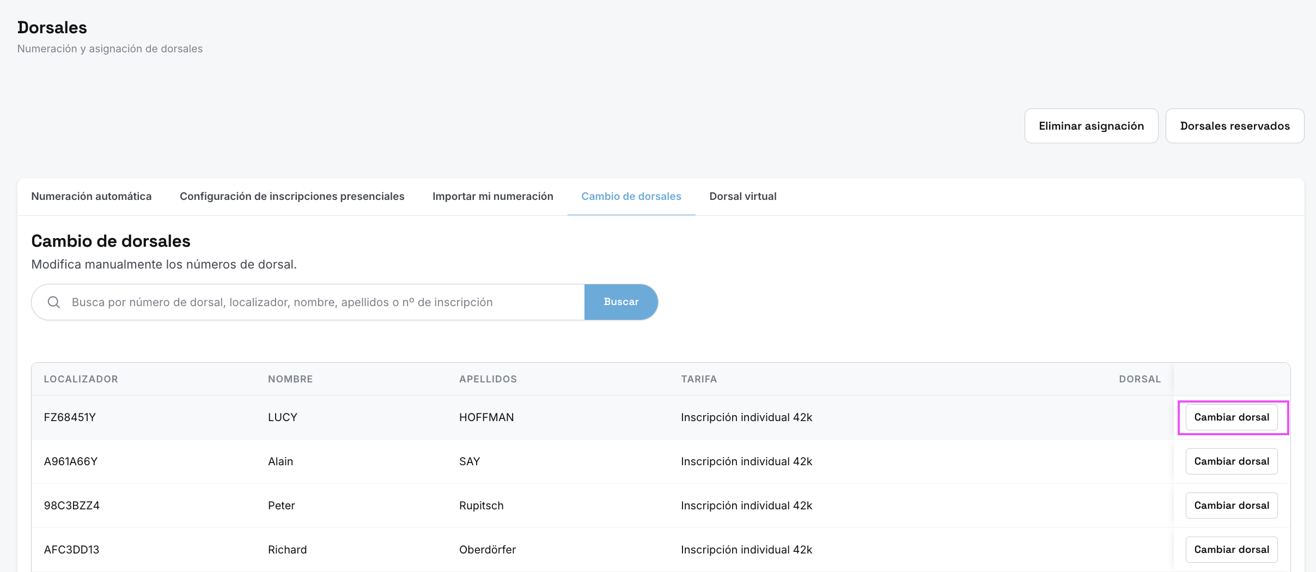Click the DORSAL column header
1316x572 pixels.
click(1140, 379)
